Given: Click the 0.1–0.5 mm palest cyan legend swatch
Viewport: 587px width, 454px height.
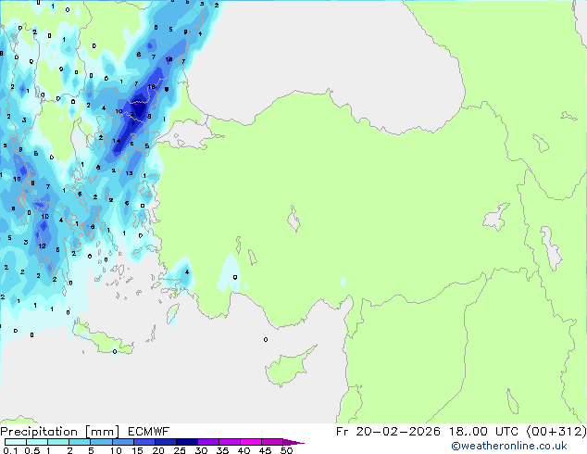Looking at the screenshot, I should click(16, 442).
